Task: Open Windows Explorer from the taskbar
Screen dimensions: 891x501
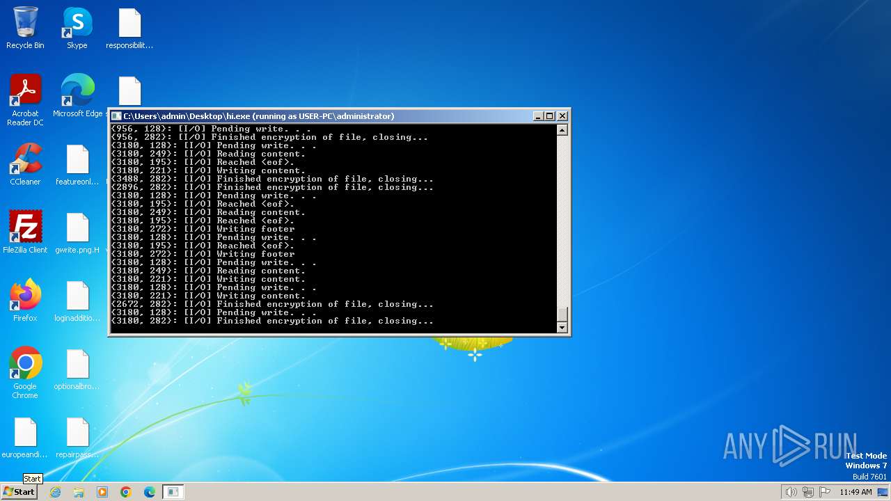Action: pos(79,492)
